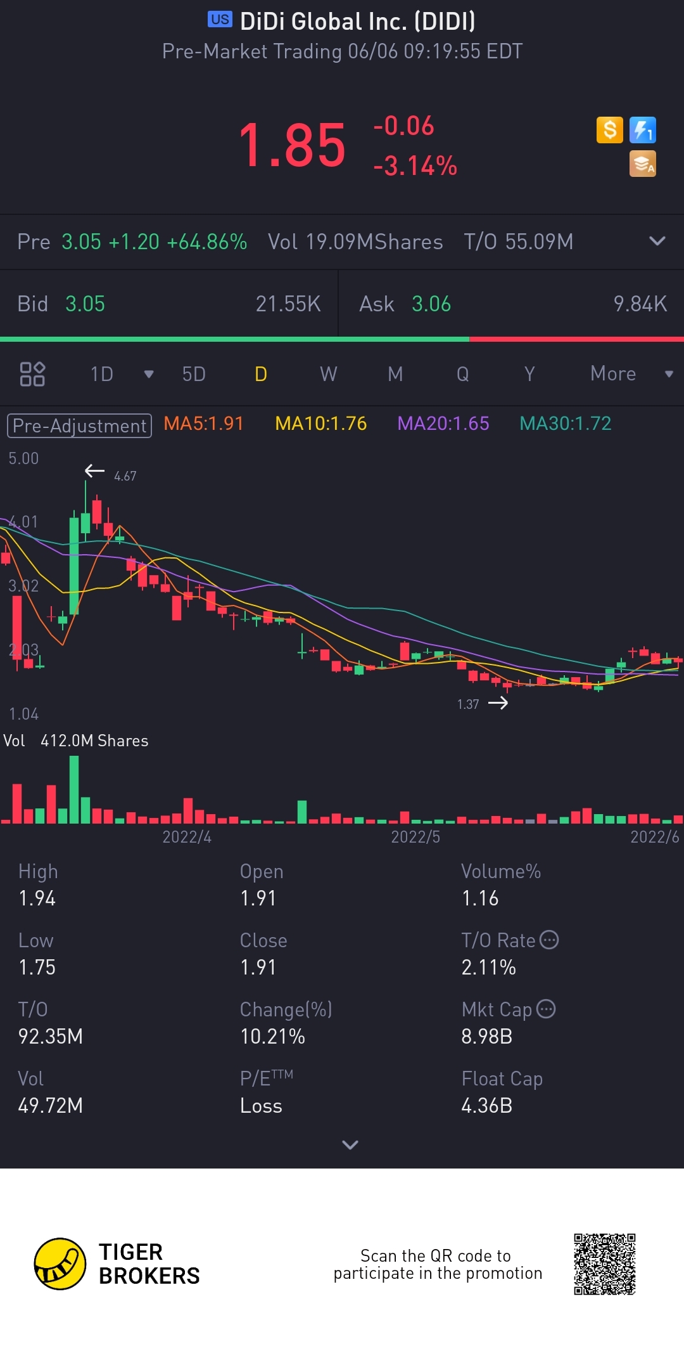Tap the Vol 49.72M stat
Viewport: 684px width, 1360px height.
click(x=51, y=1092)
